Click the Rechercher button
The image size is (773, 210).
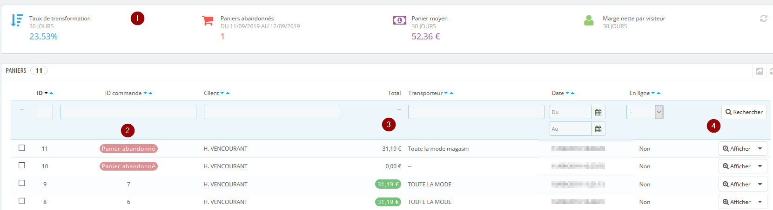(x=744, y=112)
